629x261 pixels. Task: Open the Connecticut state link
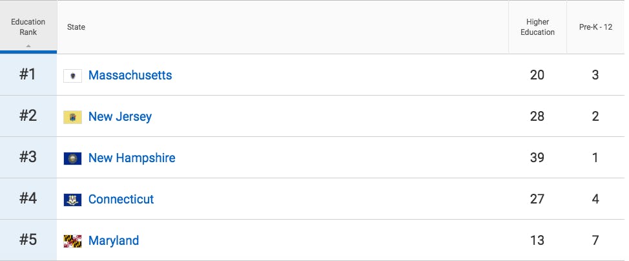coord(121,200)
